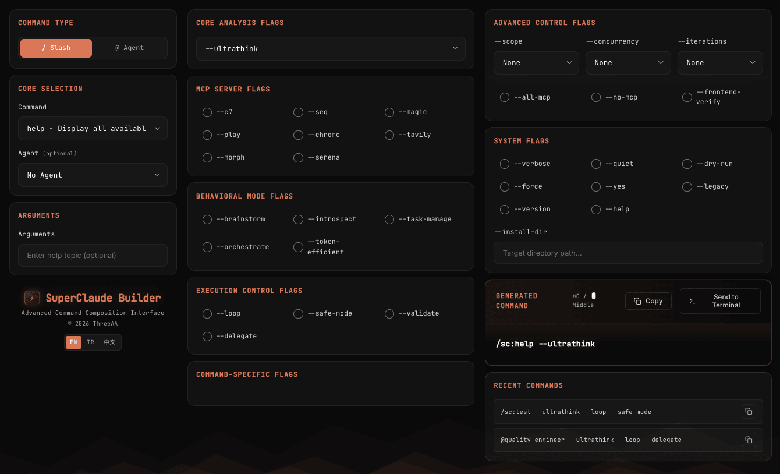Click the terminal prompt icon on Send to Terminal
The height and width of the screenshot is (474, 780).
tap(692, 301)
